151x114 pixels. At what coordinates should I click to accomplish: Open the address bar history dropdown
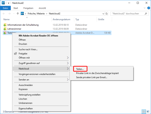point(103,14)
